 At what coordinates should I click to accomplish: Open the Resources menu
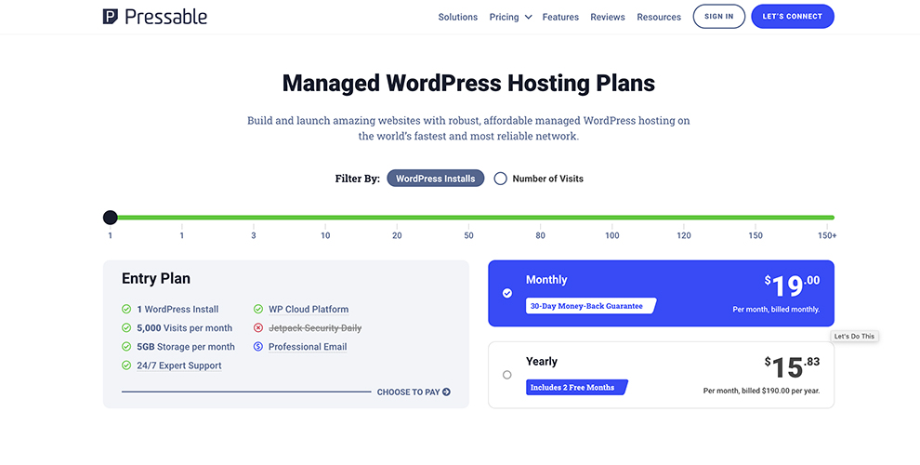click(659, 17)
